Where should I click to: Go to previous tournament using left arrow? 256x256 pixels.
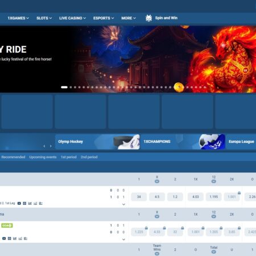coord(44,146)
